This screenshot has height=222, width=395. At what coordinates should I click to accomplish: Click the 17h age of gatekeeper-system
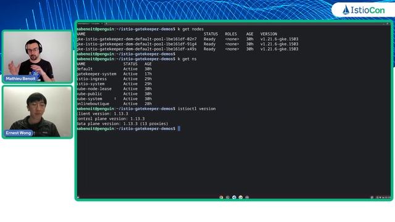point(148,74)
